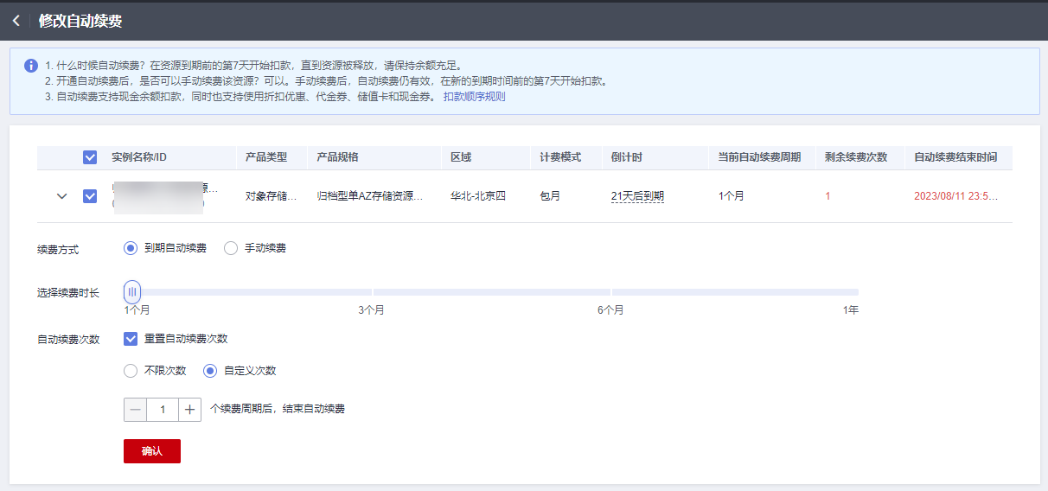Click the renewal duration slider handle

[132, 292]
